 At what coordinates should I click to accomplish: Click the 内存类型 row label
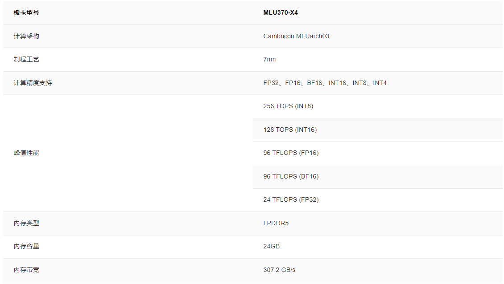pyautogui.click(x=26, y=223)
